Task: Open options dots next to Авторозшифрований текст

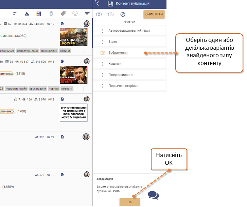Action: click(x=103, y=31)
